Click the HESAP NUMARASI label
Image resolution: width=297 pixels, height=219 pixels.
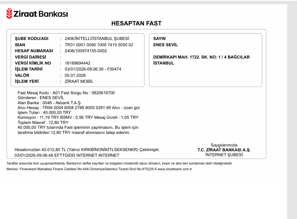point(34,51)
